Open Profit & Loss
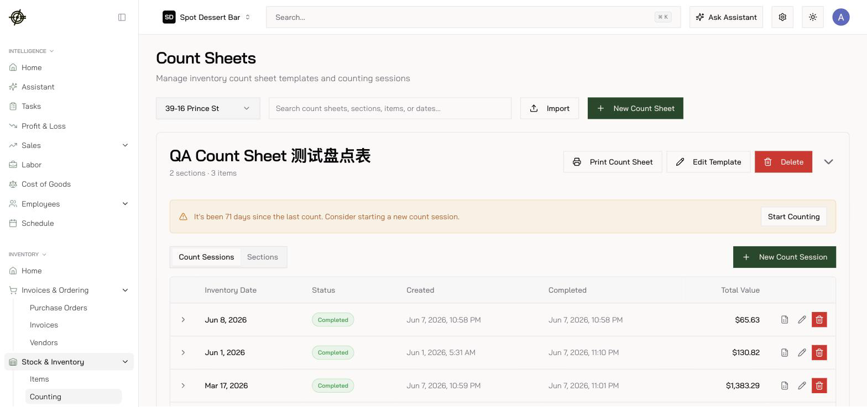 pyautogui.click(x=69, y=126)
